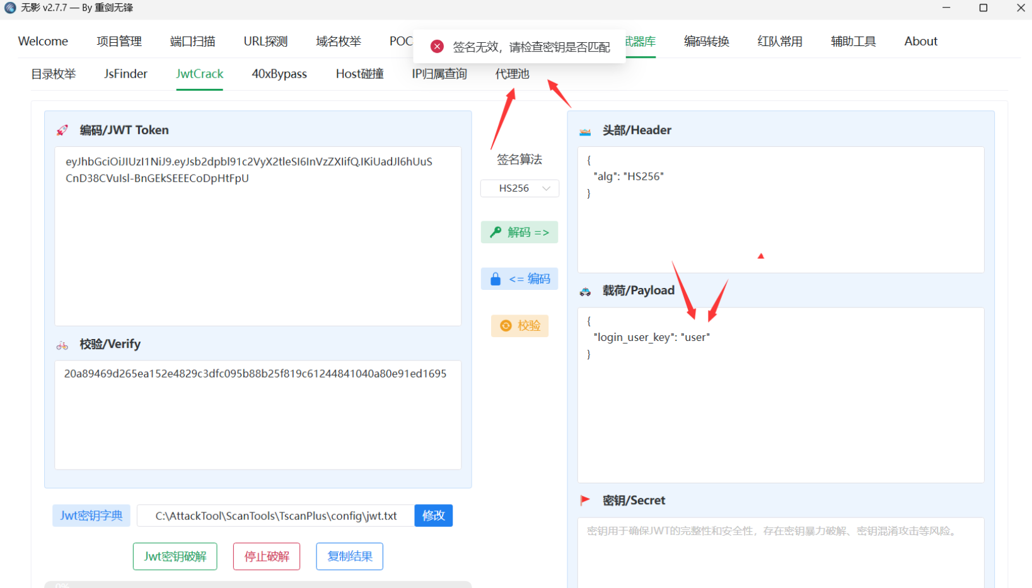Click the red 停止破解 button

[267, 556]
